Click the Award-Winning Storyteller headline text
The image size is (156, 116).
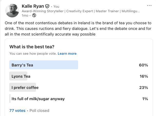point(81,11)
